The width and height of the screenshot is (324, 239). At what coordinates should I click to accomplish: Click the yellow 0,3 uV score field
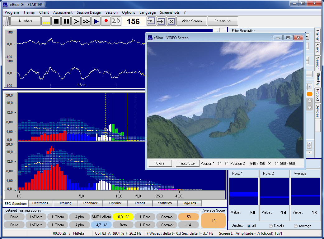coord(123,217)
